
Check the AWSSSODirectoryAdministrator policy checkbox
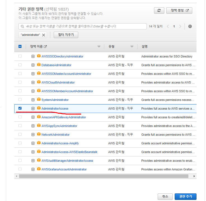pos(20,56)
